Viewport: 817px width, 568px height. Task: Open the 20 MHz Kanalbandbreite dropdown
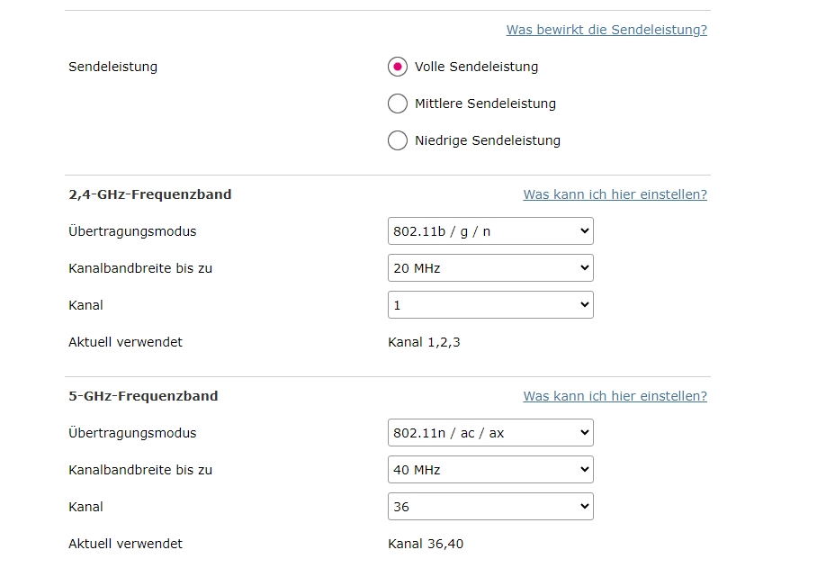pyautogui.click(x=490, y=268)
